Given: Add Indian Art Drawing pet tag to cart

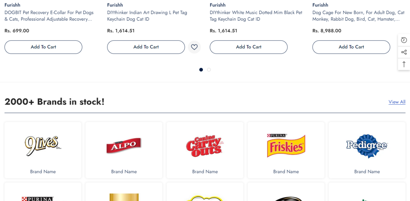Looking at the screenshot, I should point(146,47).
